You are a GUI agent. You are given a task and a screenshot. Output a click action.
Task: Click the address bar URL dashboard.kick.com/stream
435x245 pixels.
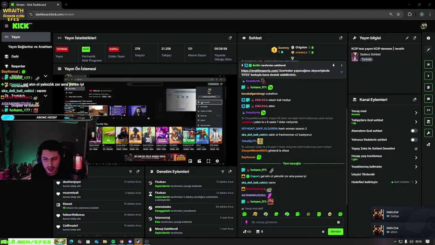coord(55,14)
